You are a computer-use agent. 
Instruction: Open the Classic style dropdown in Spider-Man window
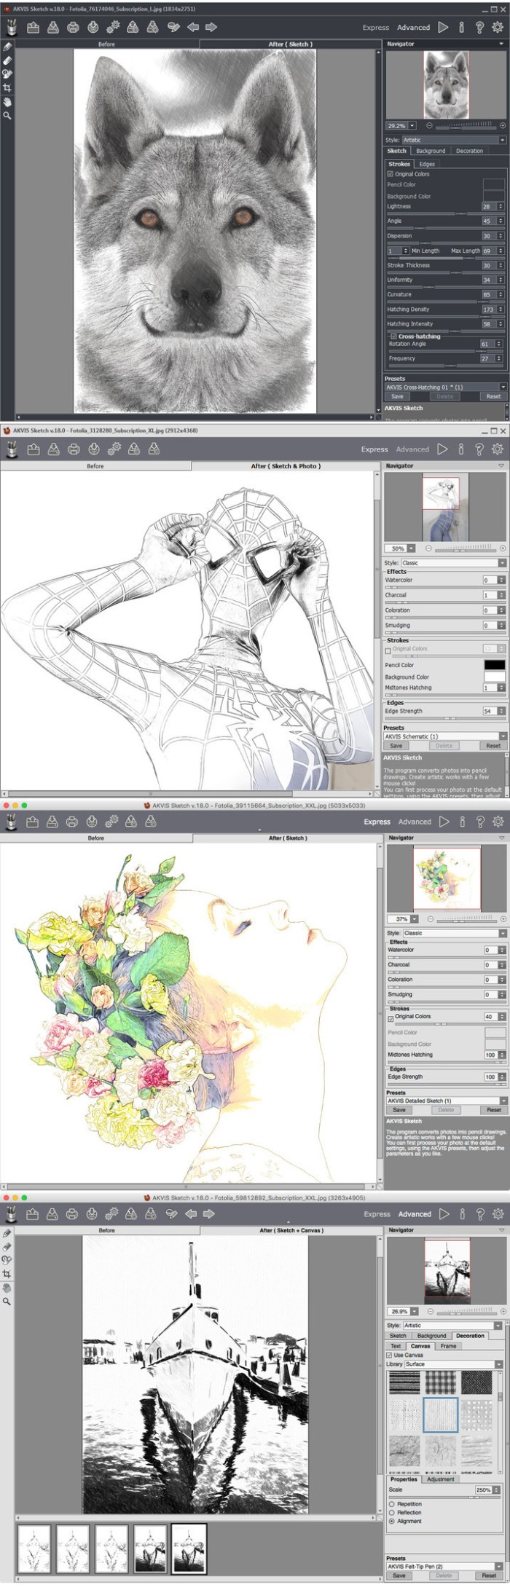coord(453,562)
